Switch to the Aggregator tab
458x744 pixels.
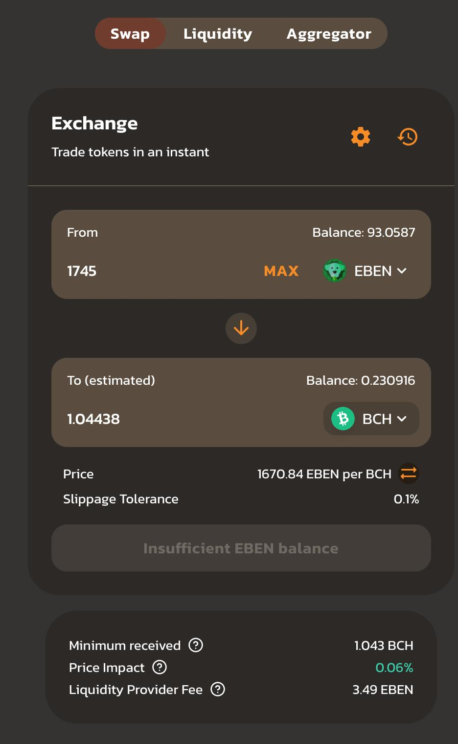click(329, 33)
